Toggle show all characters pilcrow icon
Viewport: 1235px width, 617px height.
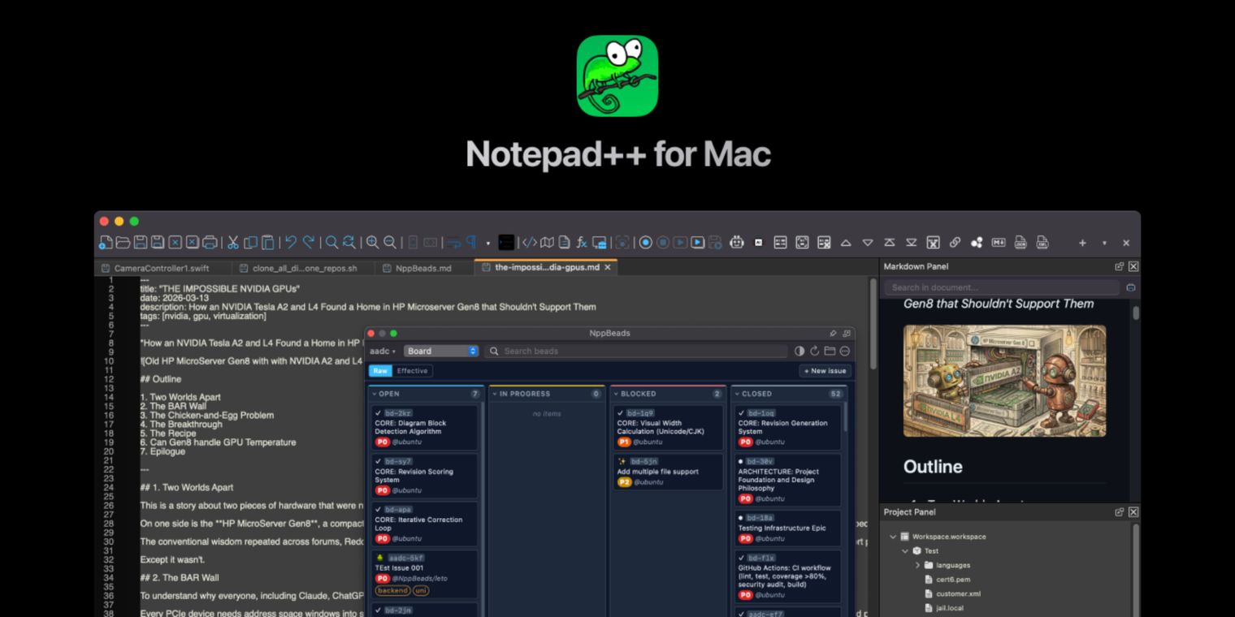(x=472, y=242)
